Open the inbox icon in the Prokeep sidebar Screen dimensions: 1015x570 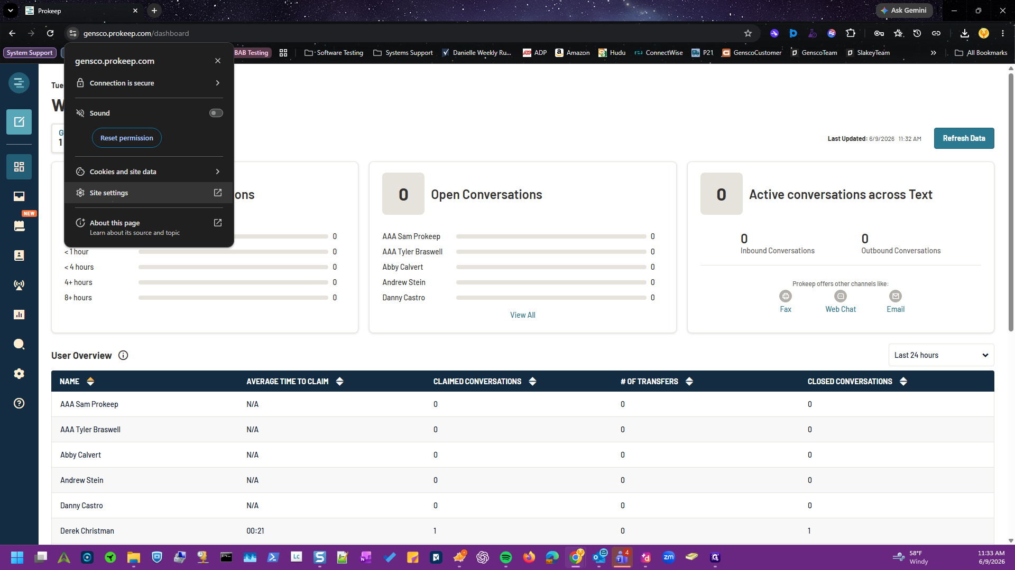click(x=19, y=196)
